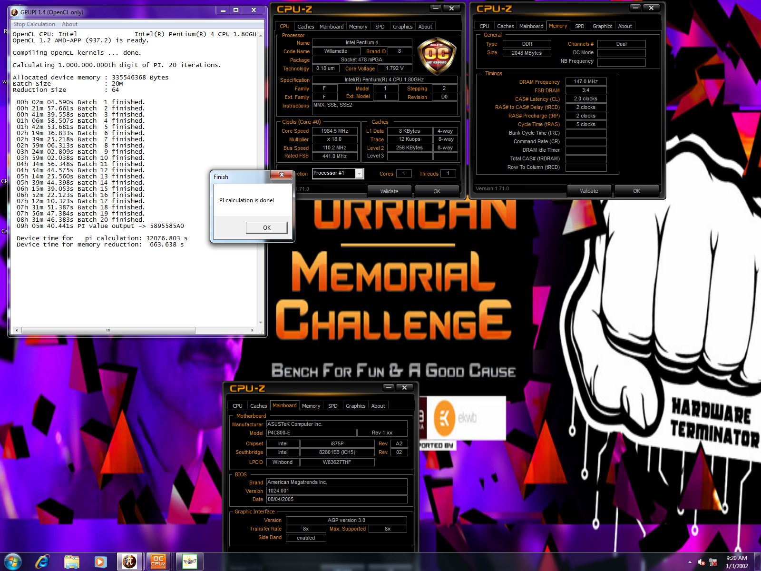Click the Core Speed value 1984.5 MHz
The width and height of the screenshot is (761, 571).
click(334, 131)
